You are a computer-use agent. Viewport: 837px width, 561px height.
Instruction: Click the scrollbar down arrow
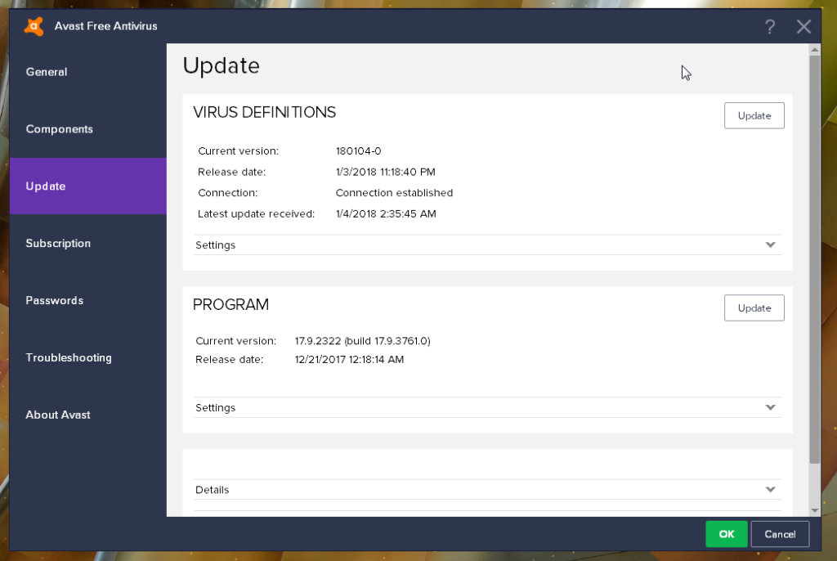[815, 511]
